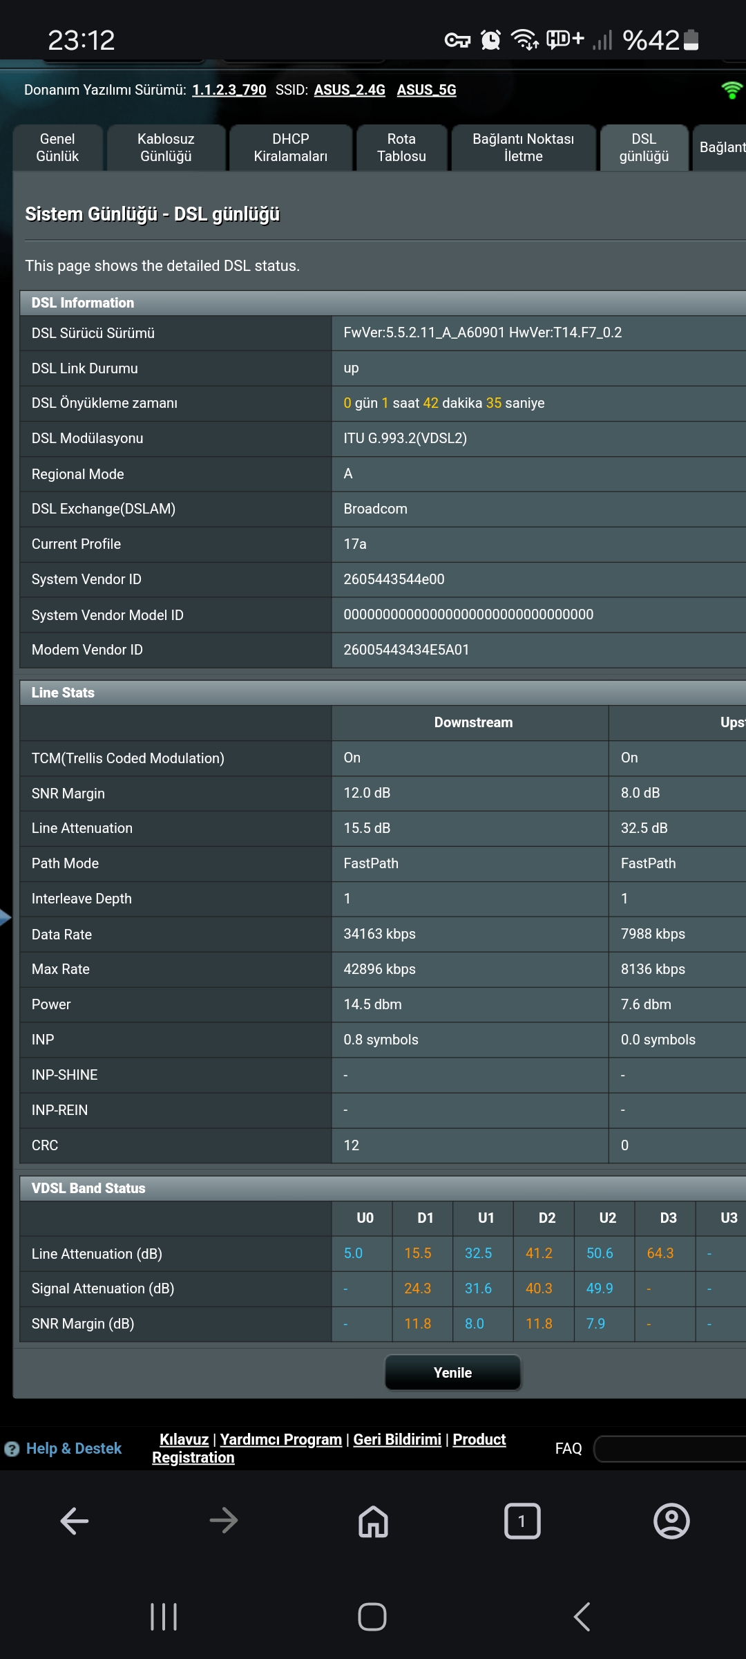Open DHCP Kiralamaları tab
The width and height of the screenshot is (746, 1659).
291,147
